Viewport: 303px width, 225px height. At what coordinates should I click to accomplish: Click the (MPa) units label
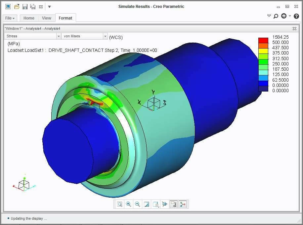click(14, 44)
